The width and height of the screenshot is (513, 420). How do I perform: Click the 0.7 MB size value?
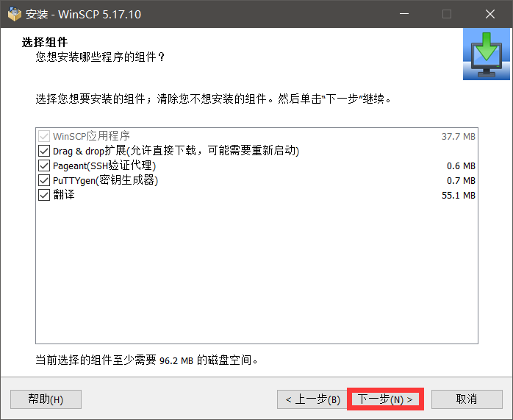[461, 181]
